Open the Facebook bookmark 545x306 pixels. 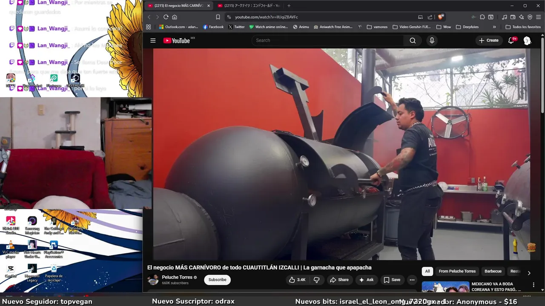[x=213, y=27]
